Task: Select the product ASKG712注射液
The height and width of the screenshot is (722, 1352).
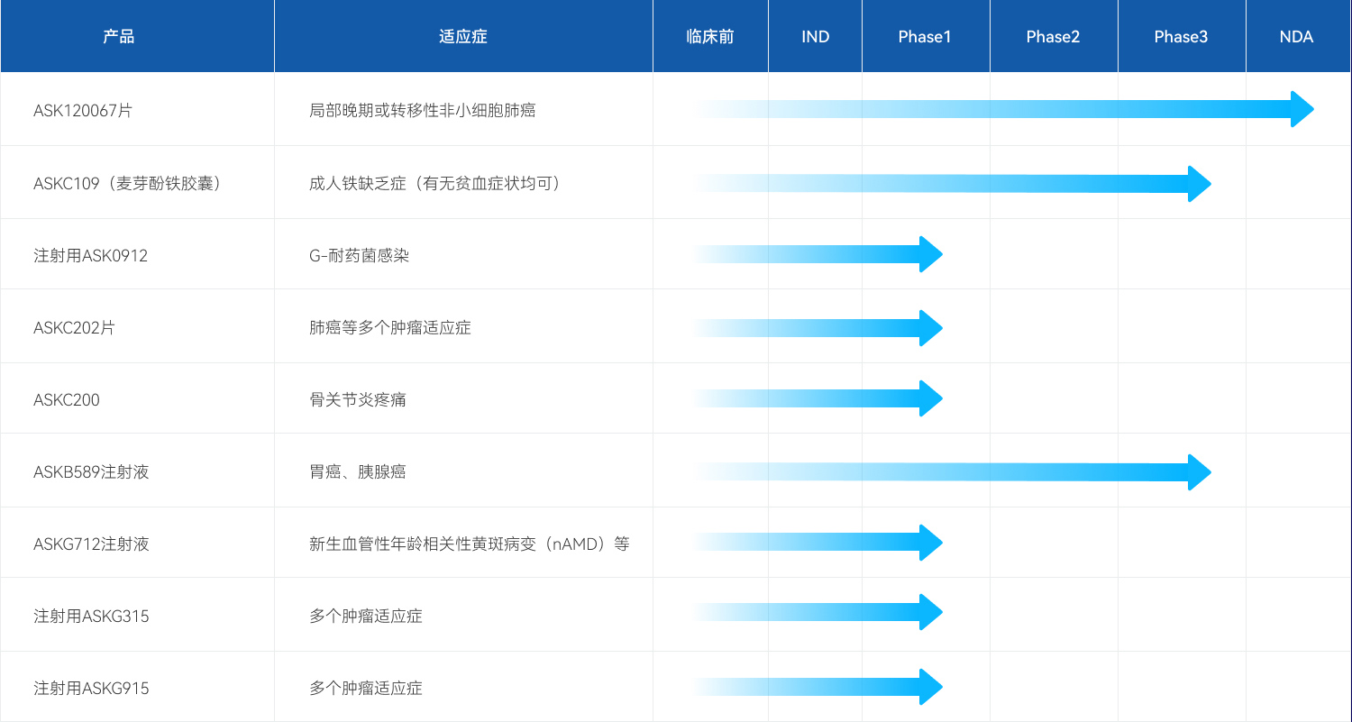Action: point(91,544)
